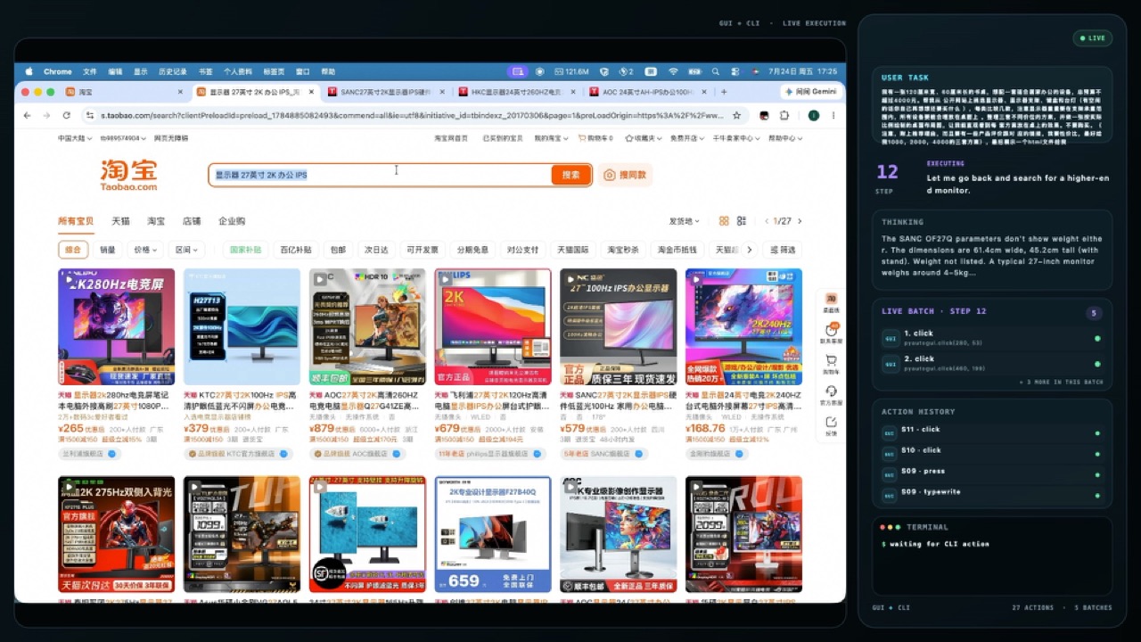The width and height of the screenshot is (1141, 642).
Task: Expand the 帮助中心 dropdown
Action: 785,138
